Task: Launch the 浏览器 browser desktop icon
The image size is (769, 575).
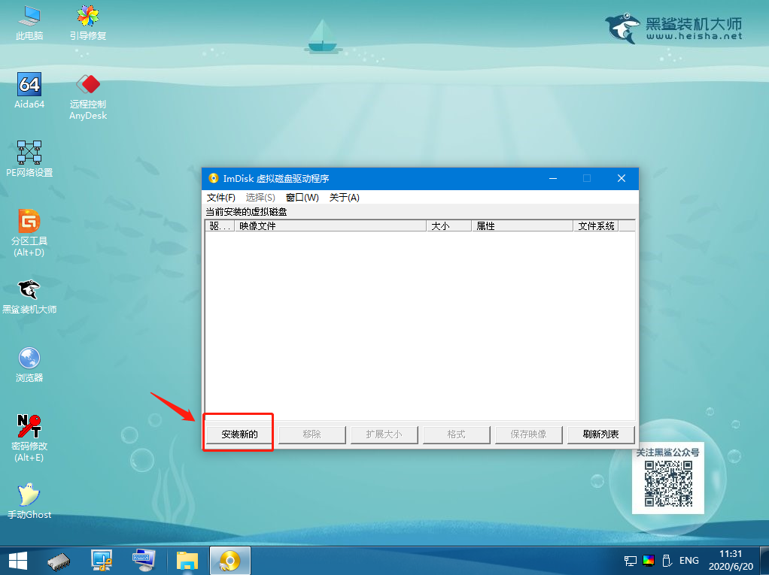Action: pos(29,365)
